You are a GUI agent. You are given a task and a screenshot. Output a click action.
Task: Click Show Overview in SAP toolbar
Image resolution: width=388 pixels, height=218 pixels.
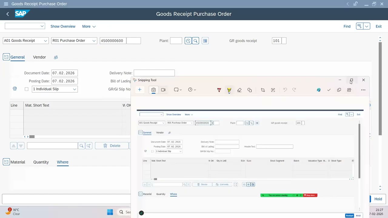[x=63, y=26]
